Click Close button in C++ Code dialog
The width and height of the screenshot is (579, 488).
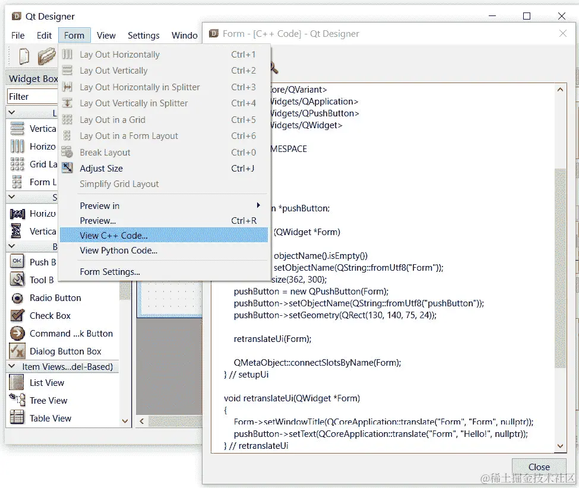tap(539, 467)
